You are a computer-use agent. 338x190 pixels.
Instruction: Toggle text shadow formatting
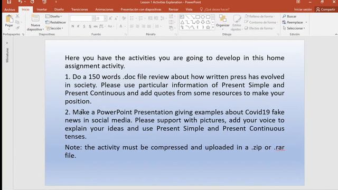[x=90, y=26]
